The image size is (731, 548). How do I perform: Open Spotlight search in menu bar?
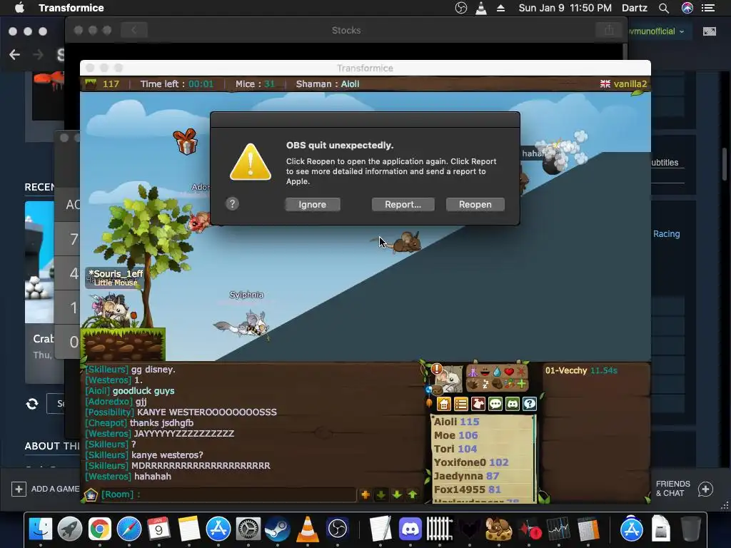(x=664, y=8)
